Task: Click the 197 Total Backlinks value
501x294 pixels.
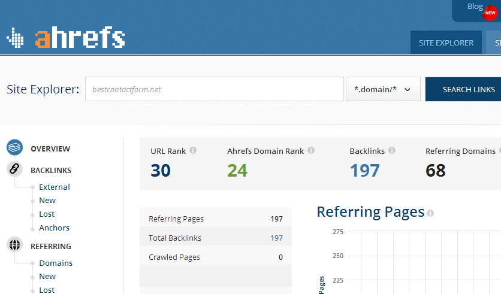Action: pyautogui.click(x=276, y=238)
